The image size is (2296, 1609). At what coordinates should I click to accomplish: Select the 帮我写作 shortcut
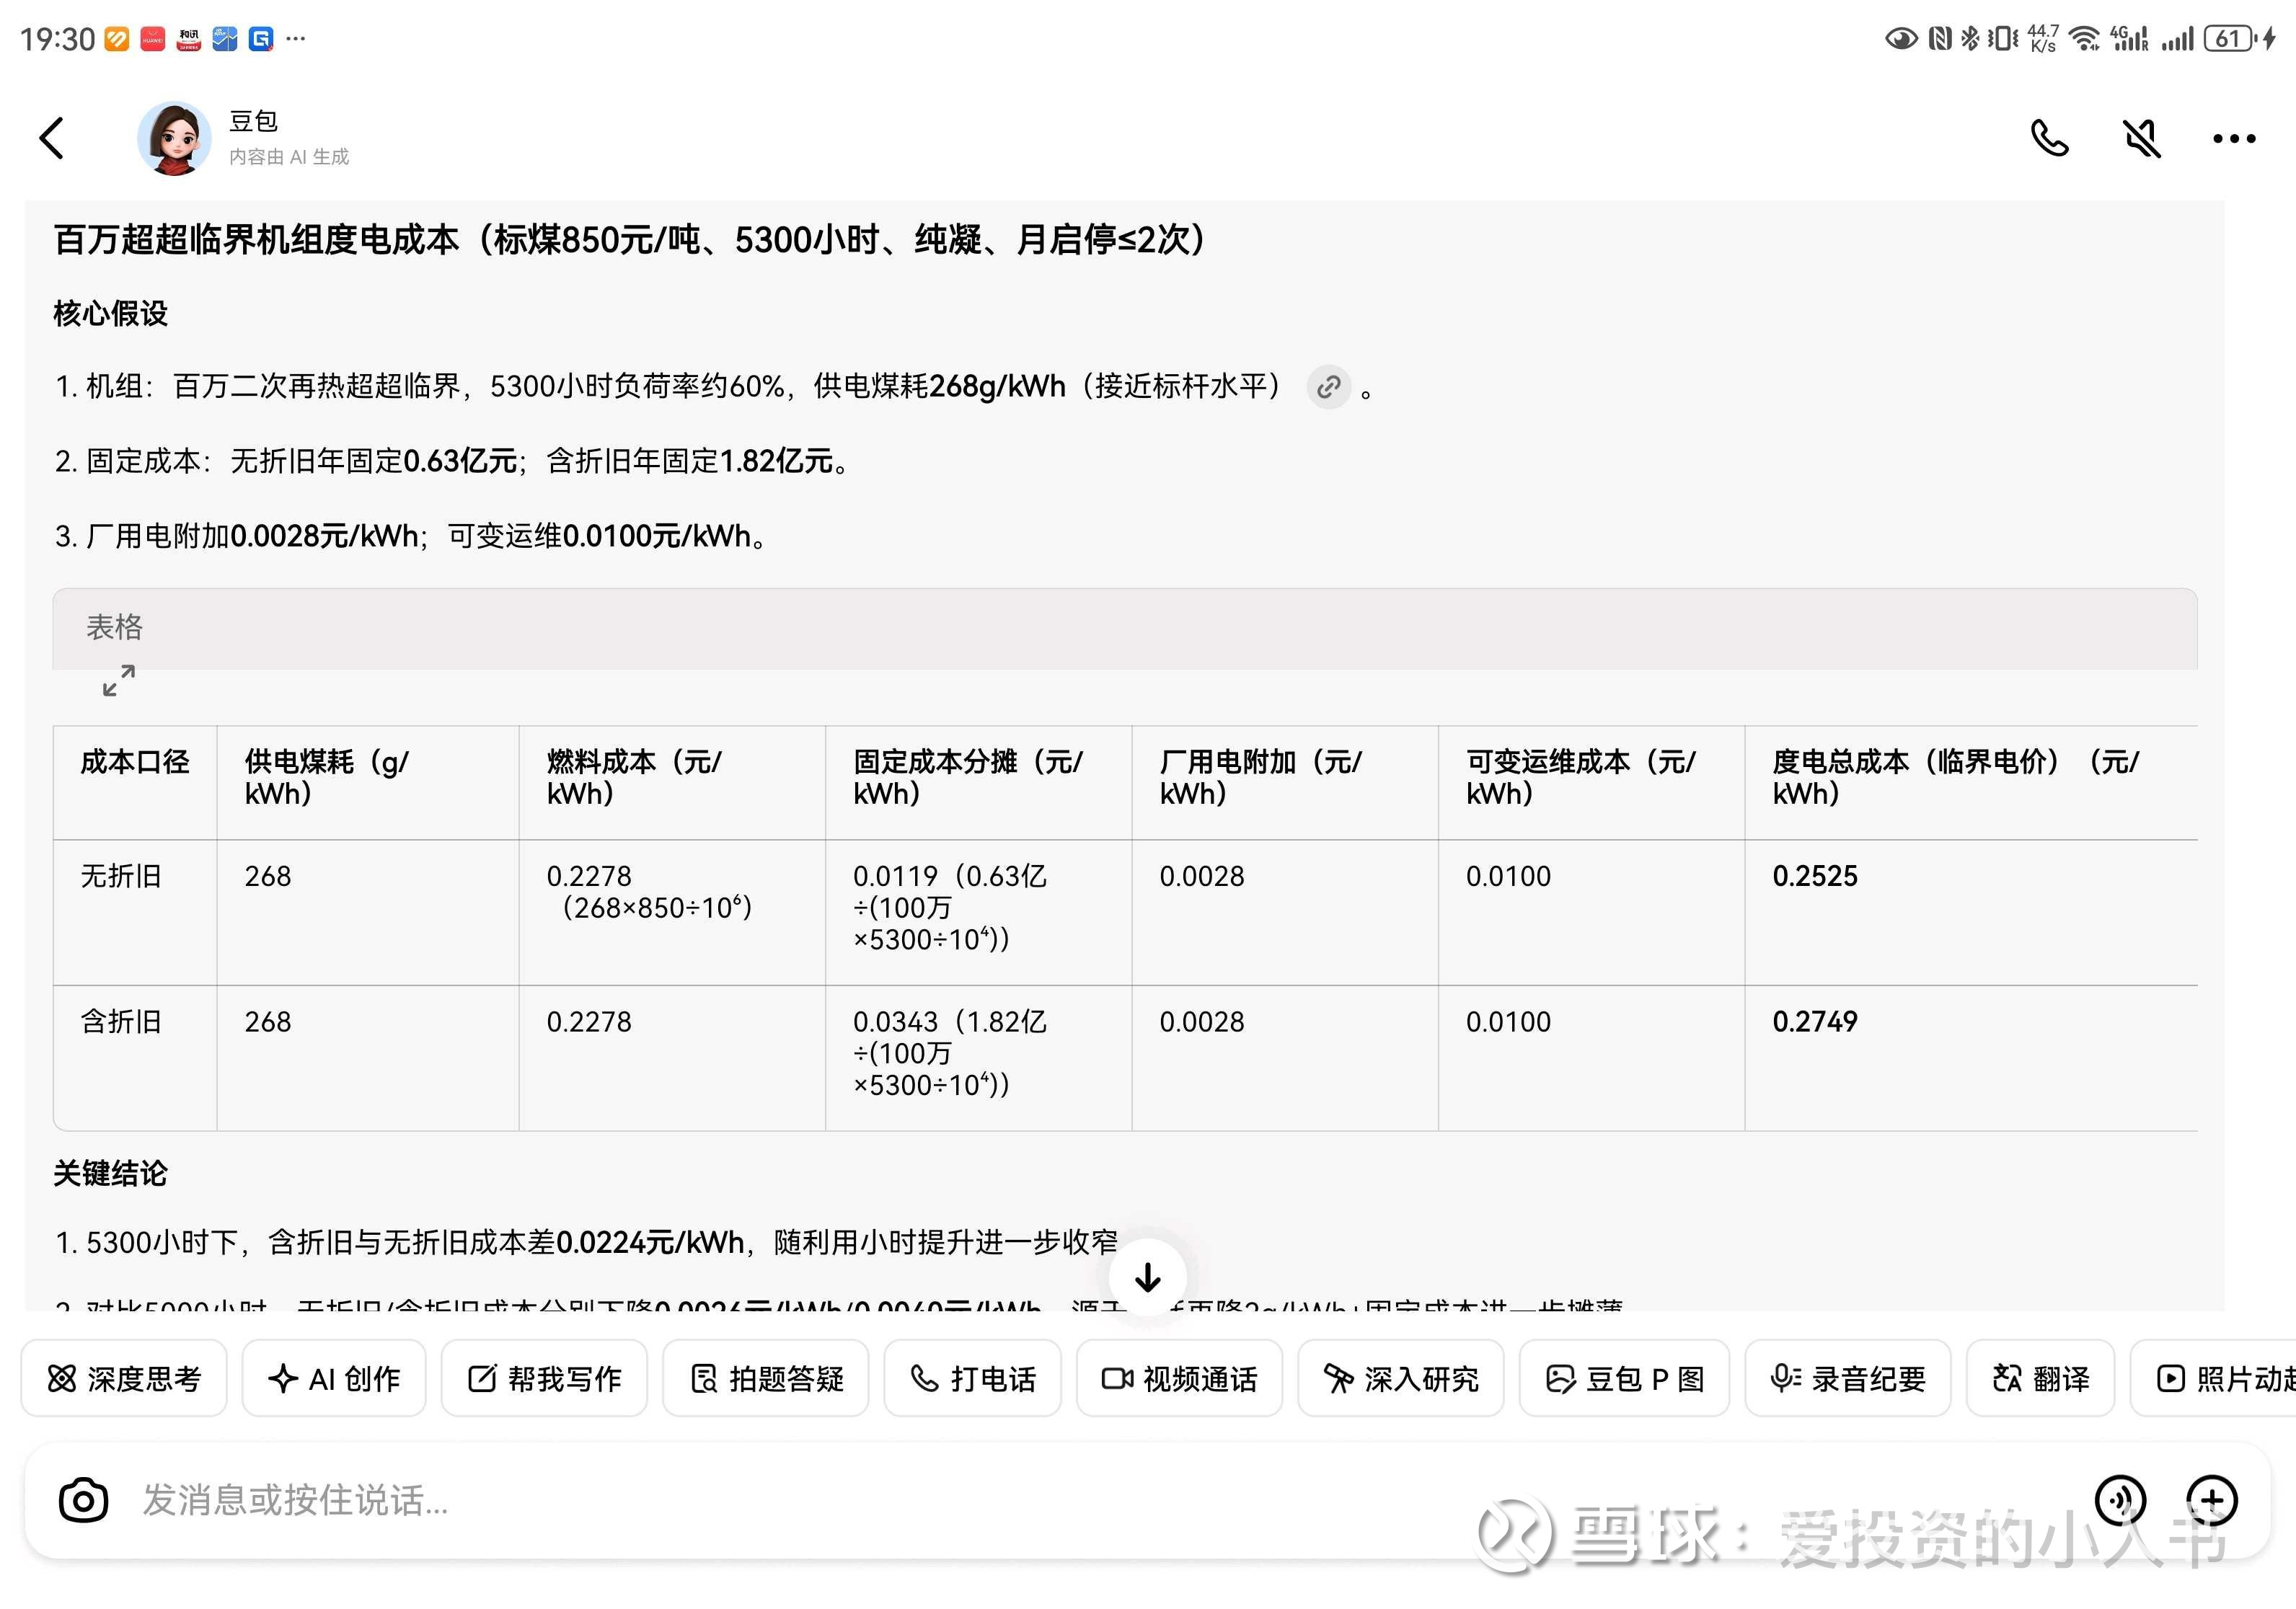coord(544,1379)
